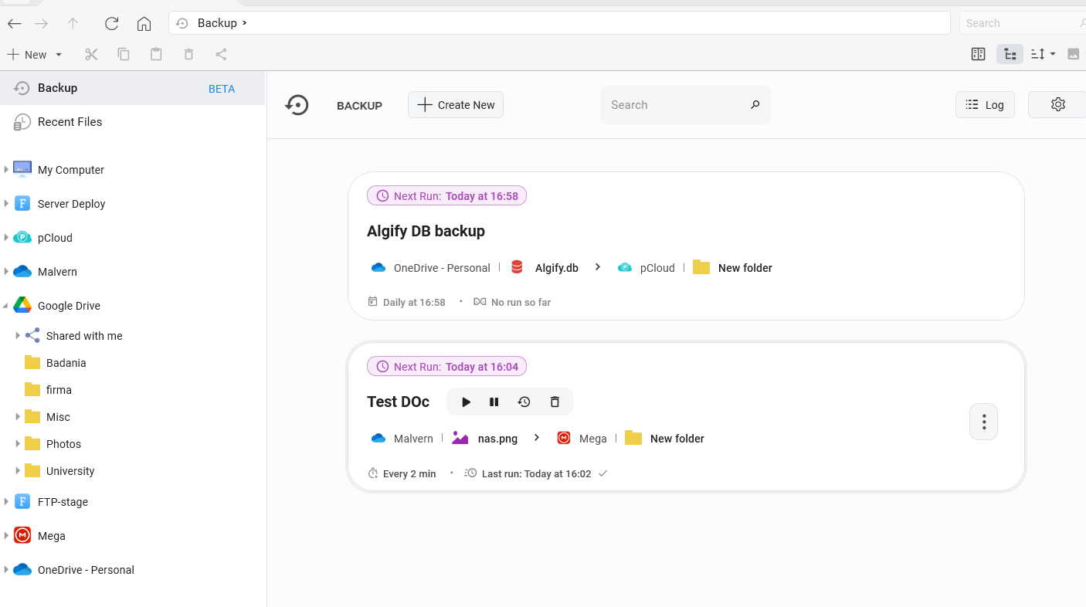Toggle the folder tree view icon
Image resolution: width=1086 pixels, height=607 pixels.
tap(1010, 53)
